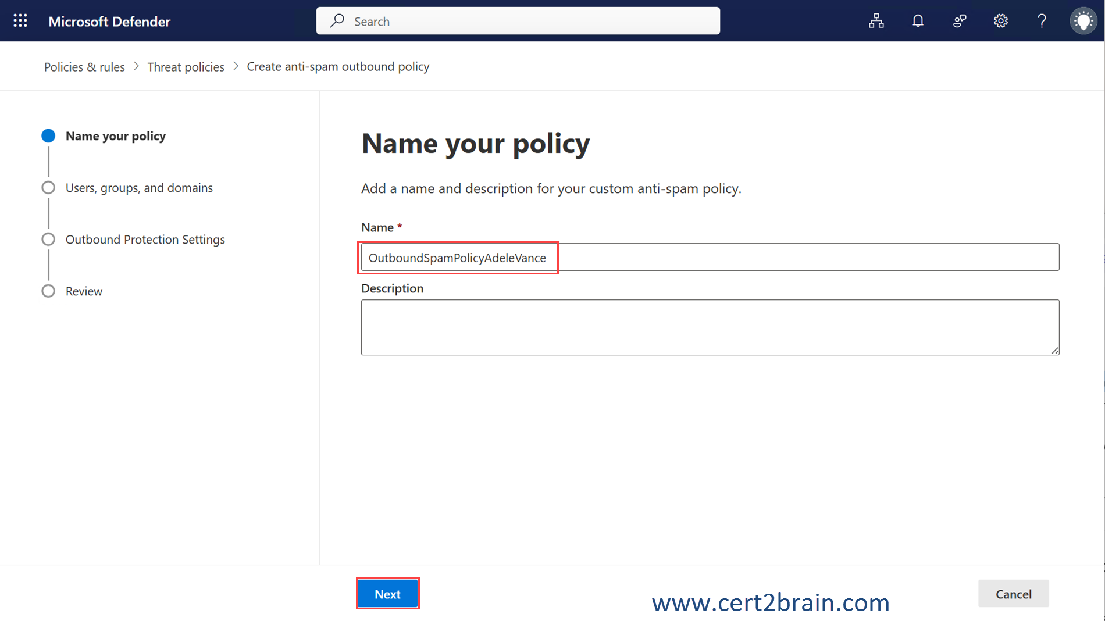Click the Next button
Screen dimensions: 1105x621
pos(387,594)
